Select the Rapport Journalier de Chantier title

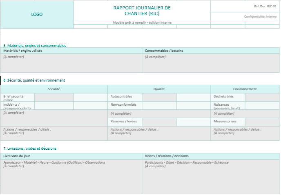pyautogui.click(x=142, y=11)
